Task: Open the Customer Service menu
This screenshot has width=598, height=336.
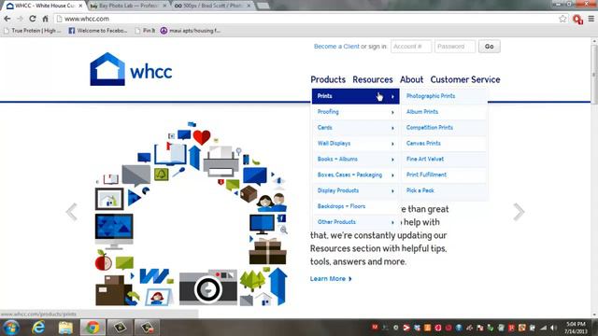Action: coord(465,79)
